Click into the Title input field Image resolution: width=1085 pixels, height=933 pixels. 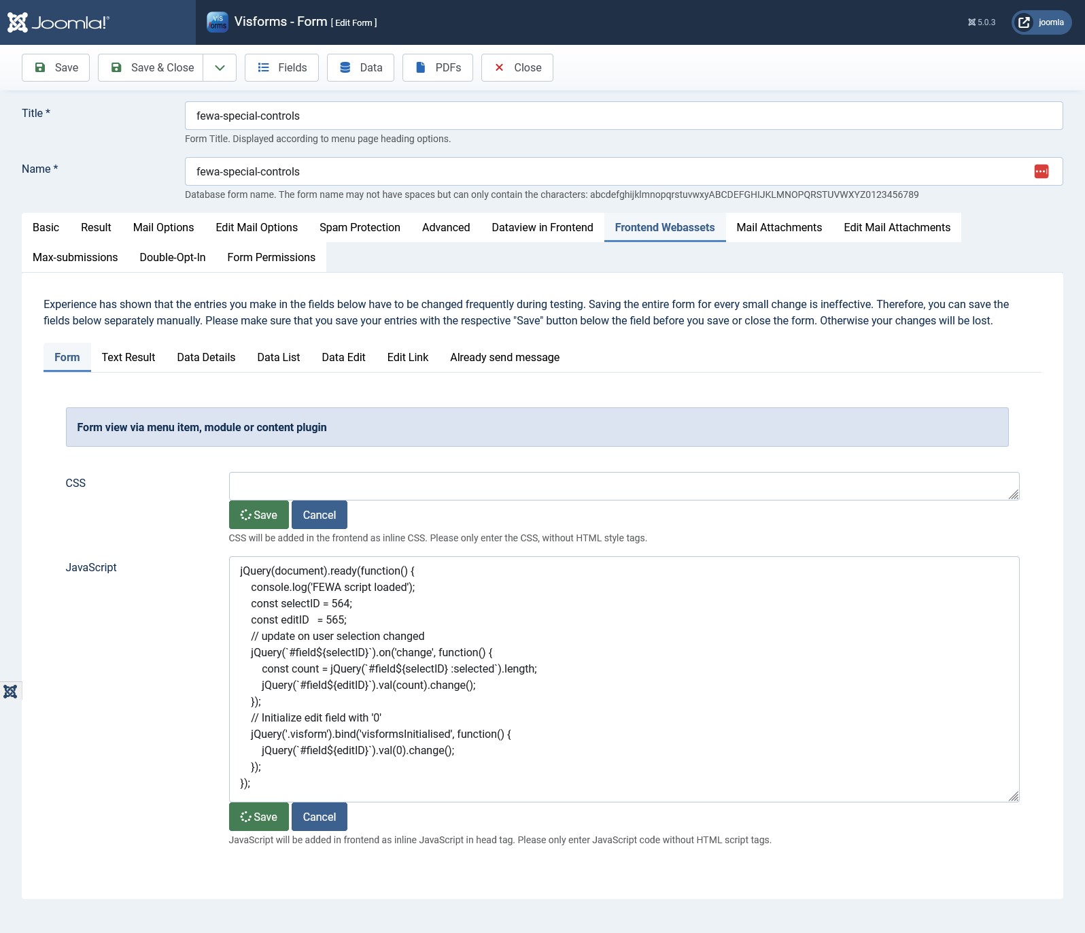(623, 116)
